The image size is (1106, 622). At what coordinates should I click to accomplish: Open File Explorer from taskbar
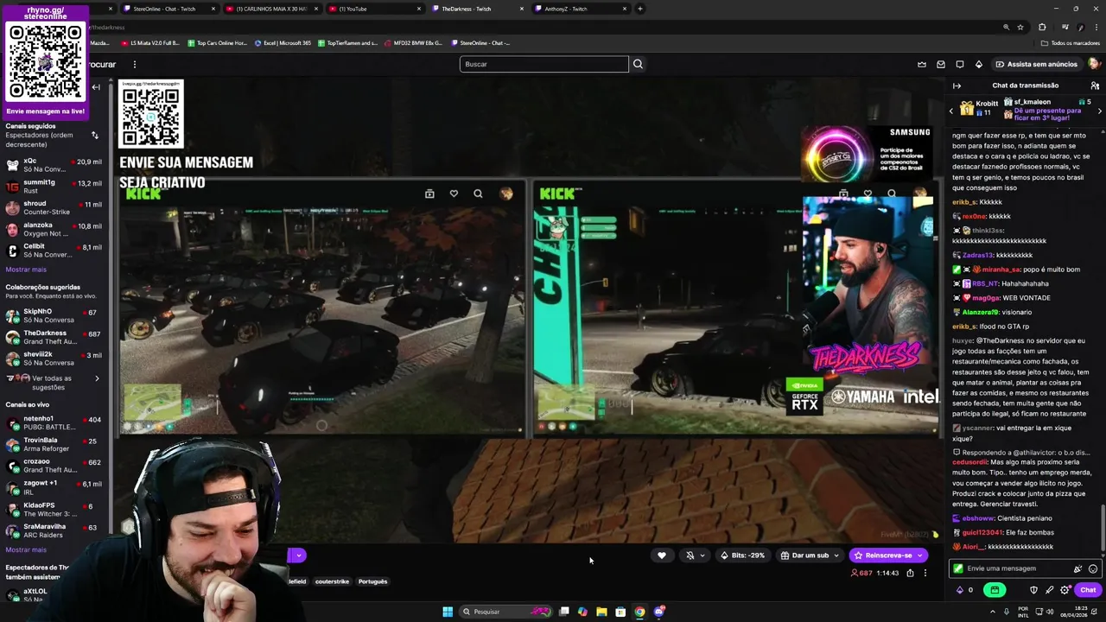601,612
